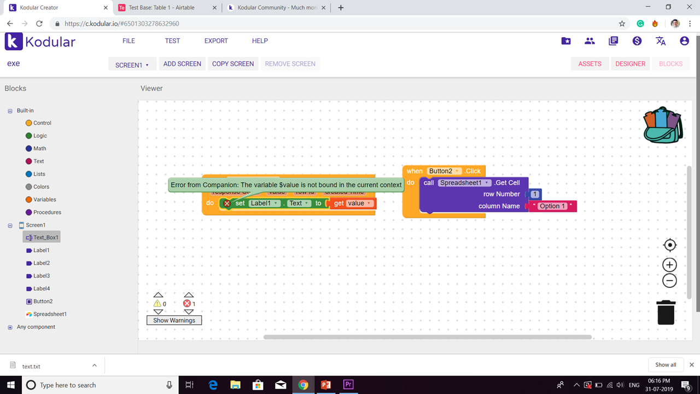Open the starred projects folder icon

566,41
